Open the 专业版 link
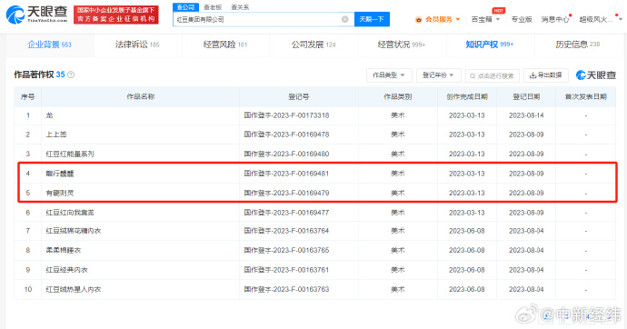Image resolution: width=627 pixels, height=329 pixels. pyautogui.click(x=522, y=19)
